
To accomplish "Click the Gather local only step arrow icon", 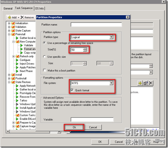I will (x=17, y=38).
